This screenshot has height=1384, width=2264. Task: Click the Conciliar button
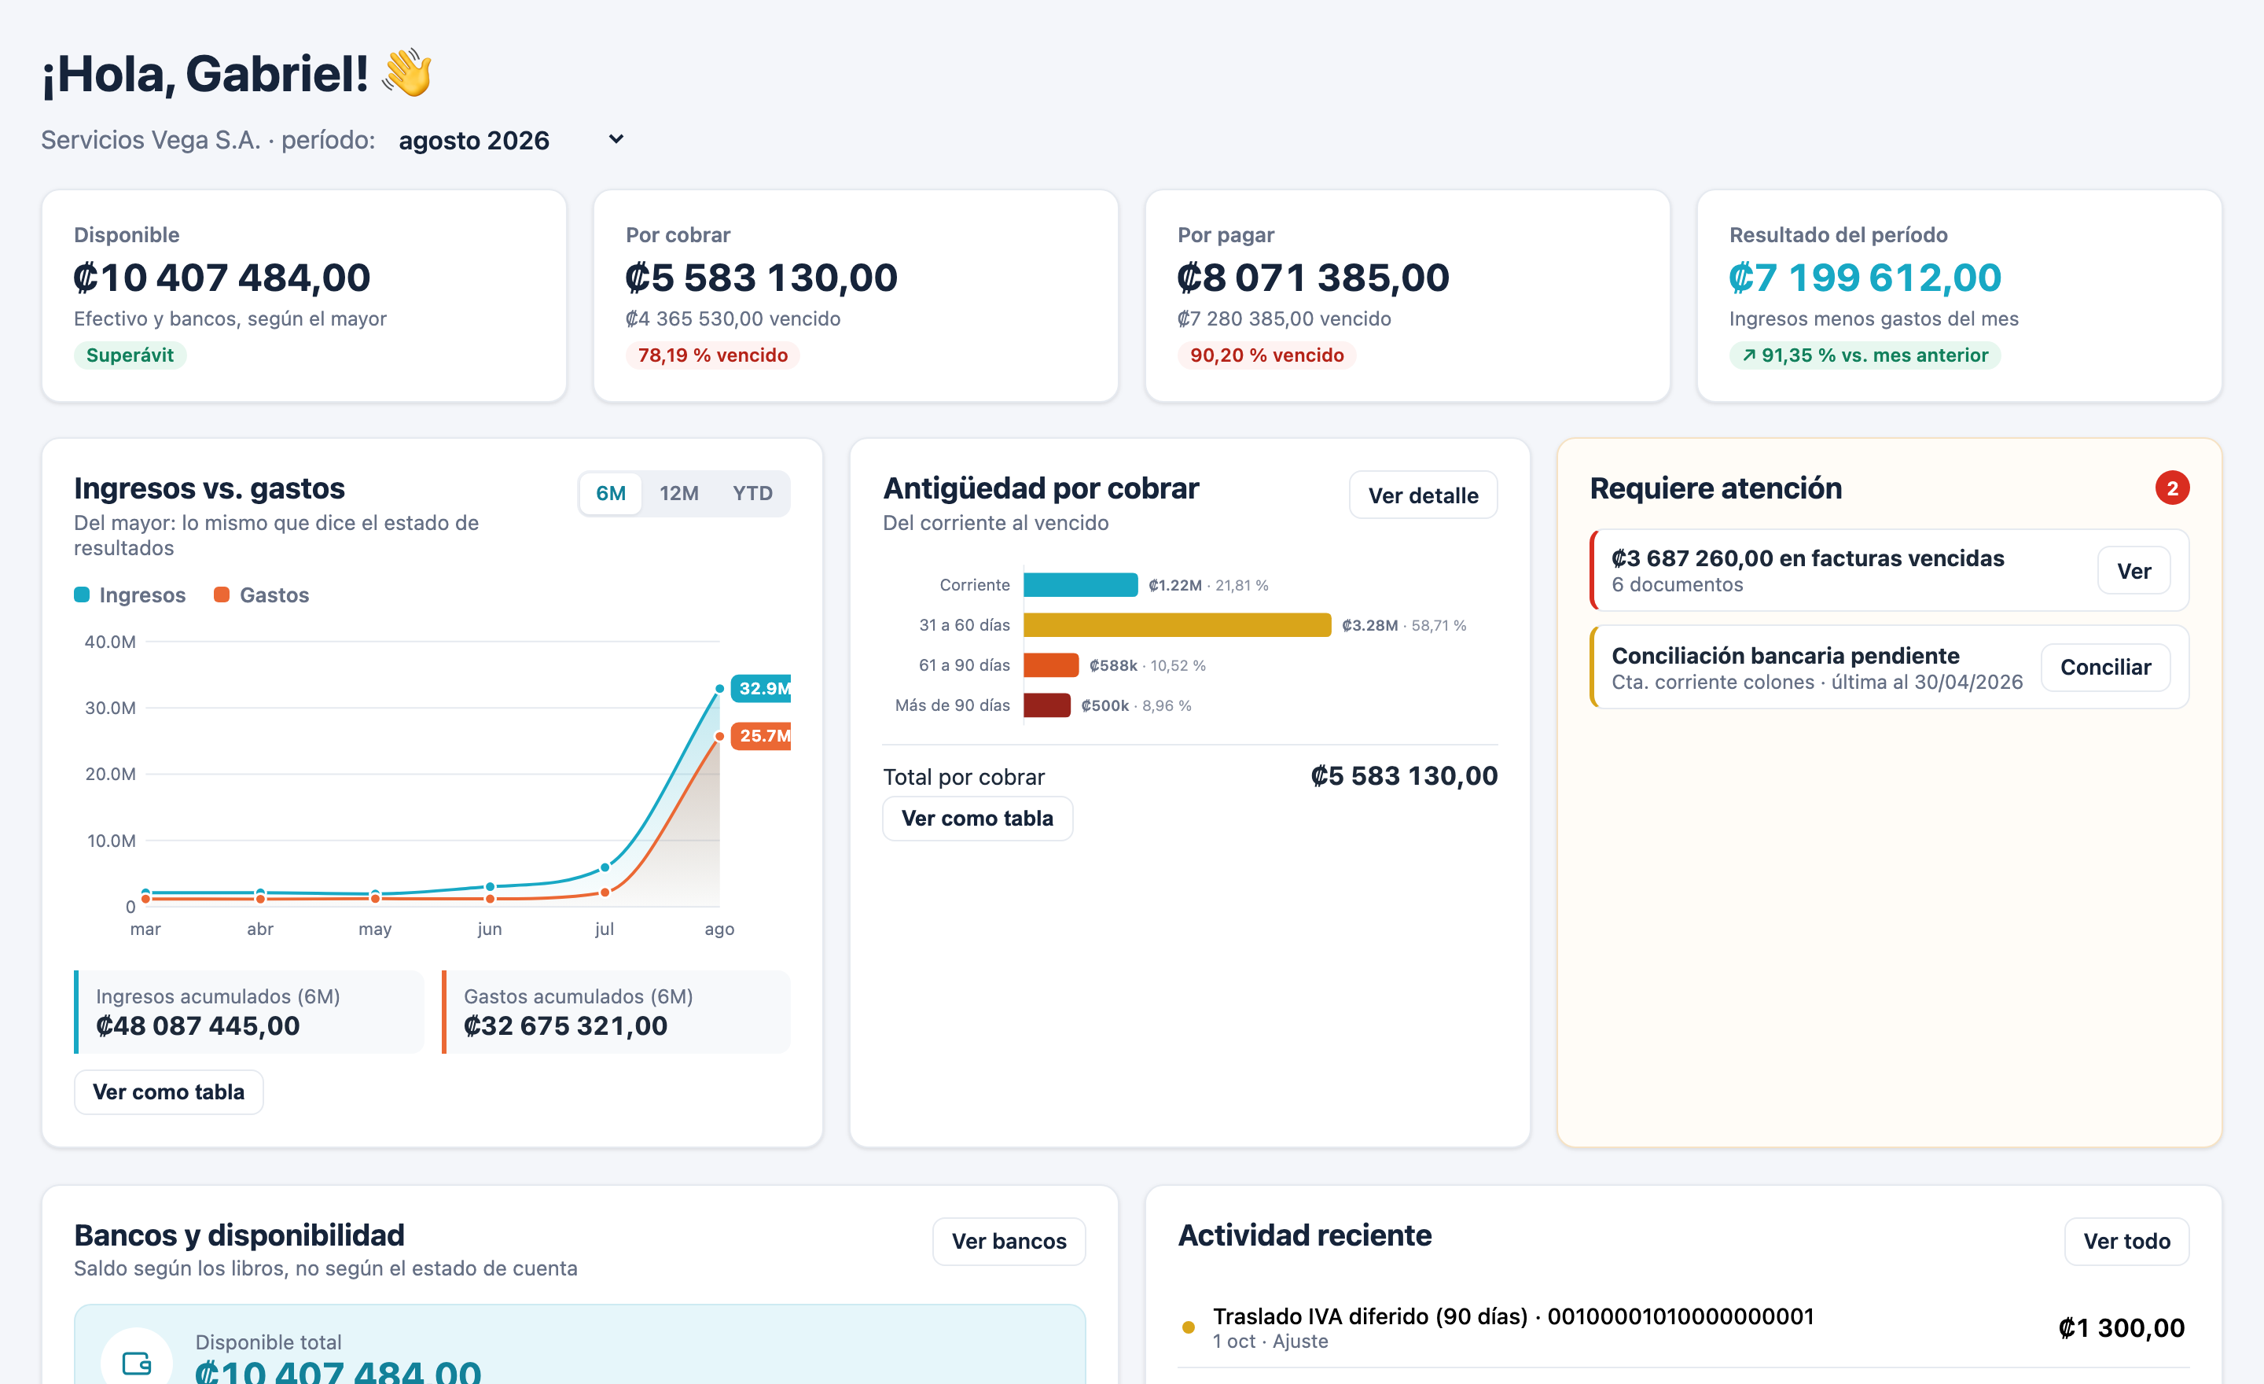tap(2105, 667)
